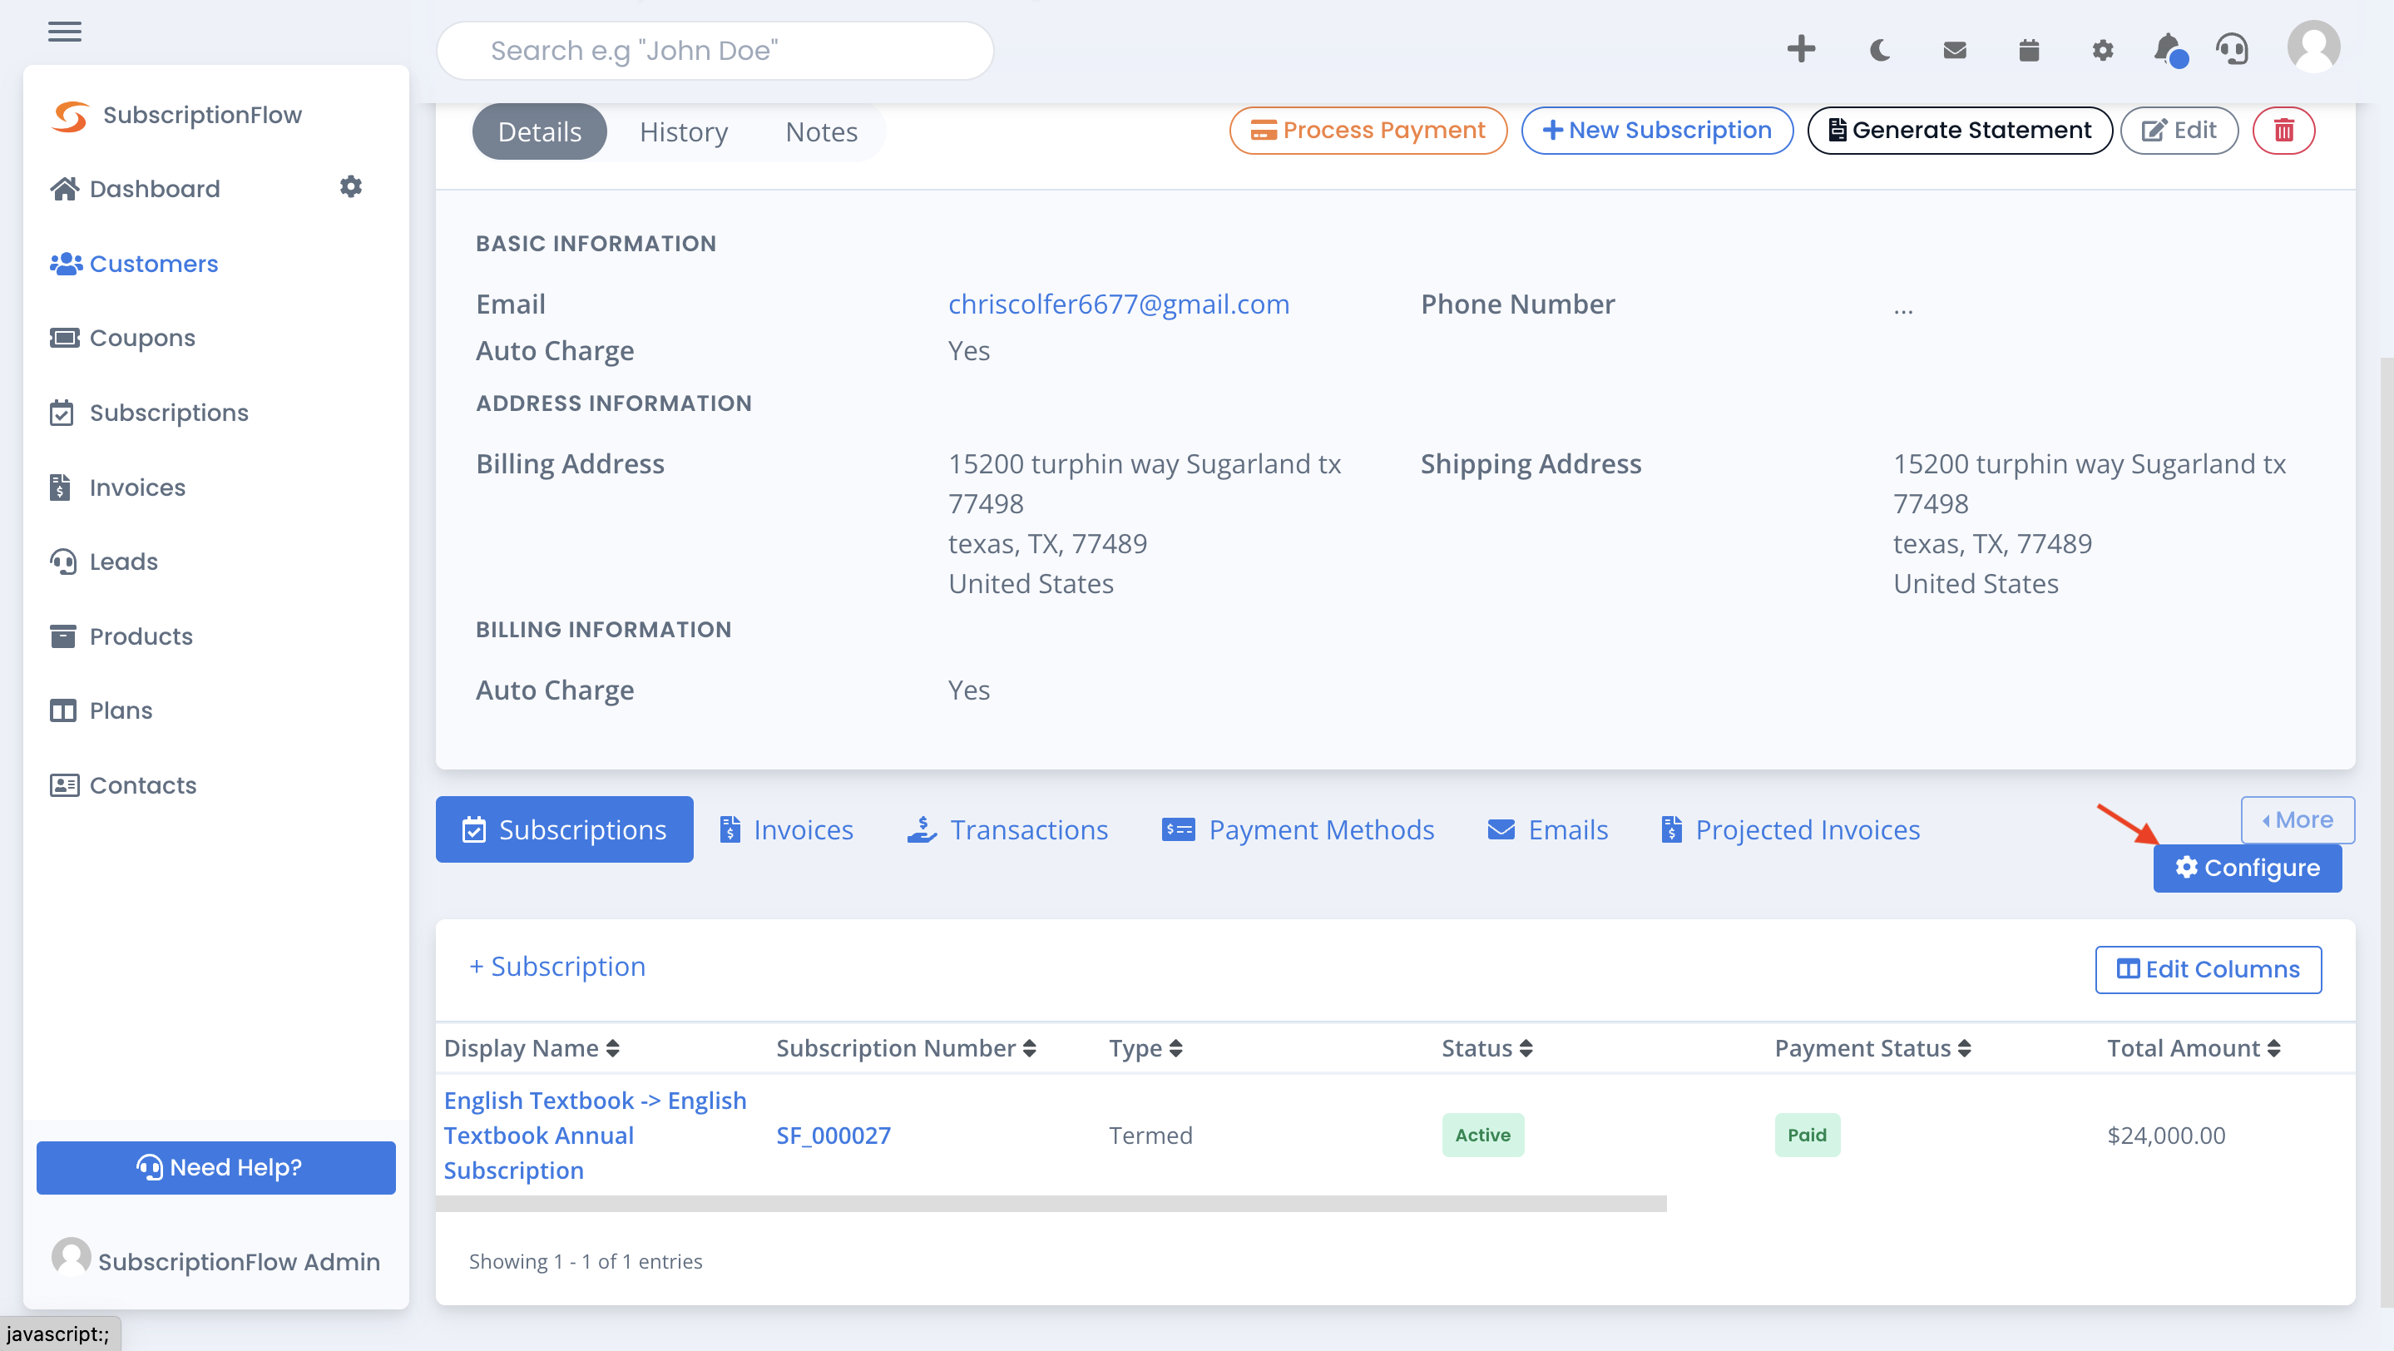Screen dimensions: 2394x1351
Task: Click Generate Statement button
Action: (x=1959, y=130)
